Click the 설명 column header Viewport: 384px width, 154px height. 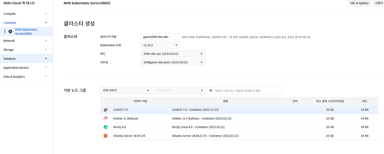pyautogui.click(x=226, y=101)
